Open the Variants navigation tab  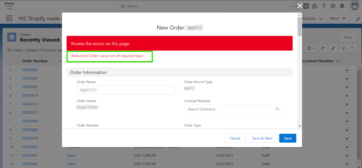click(309, 18)
